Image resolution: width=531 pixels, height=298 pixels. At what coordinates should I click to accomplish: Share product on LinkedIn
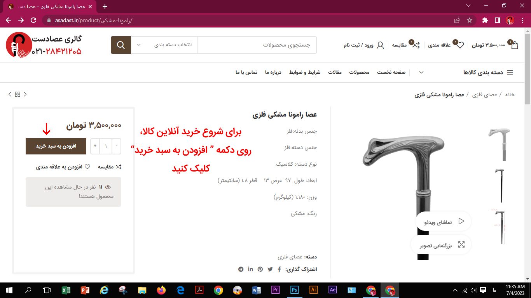click(x=250, y=269)
